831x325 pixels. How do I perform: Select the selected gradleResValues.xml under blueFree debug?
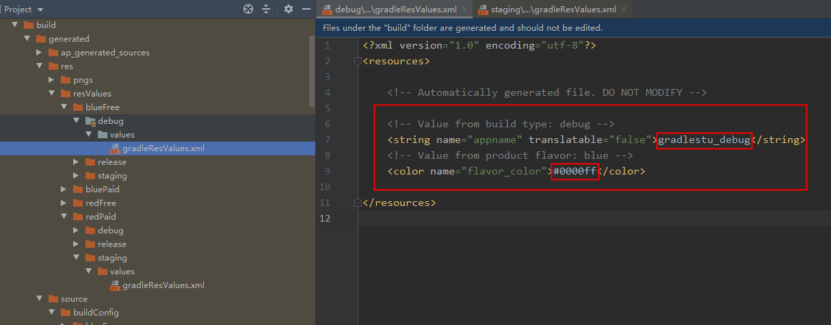pyautogui.click(x=157, y=148)
